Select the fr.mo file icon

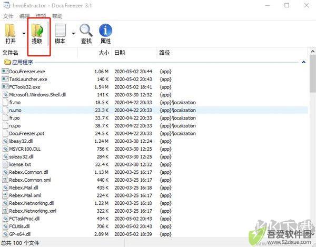[x=5, y=102]
